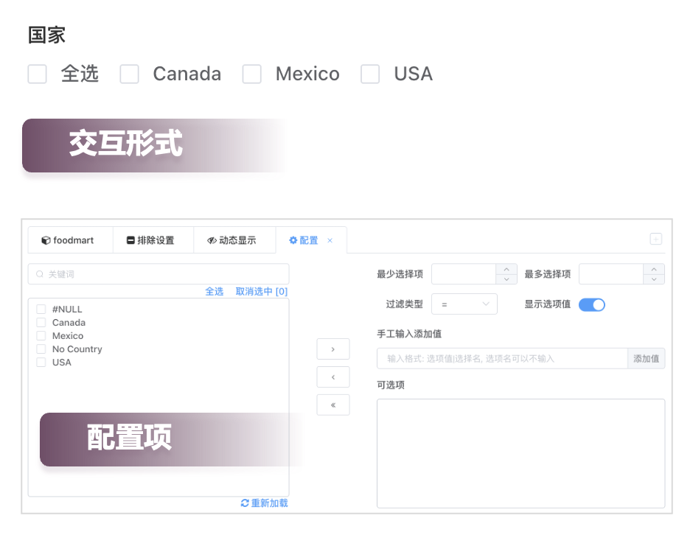The image size is (693, 535).
Task: Focus the 关键词 search field
Action: click(x=159, y=274)
